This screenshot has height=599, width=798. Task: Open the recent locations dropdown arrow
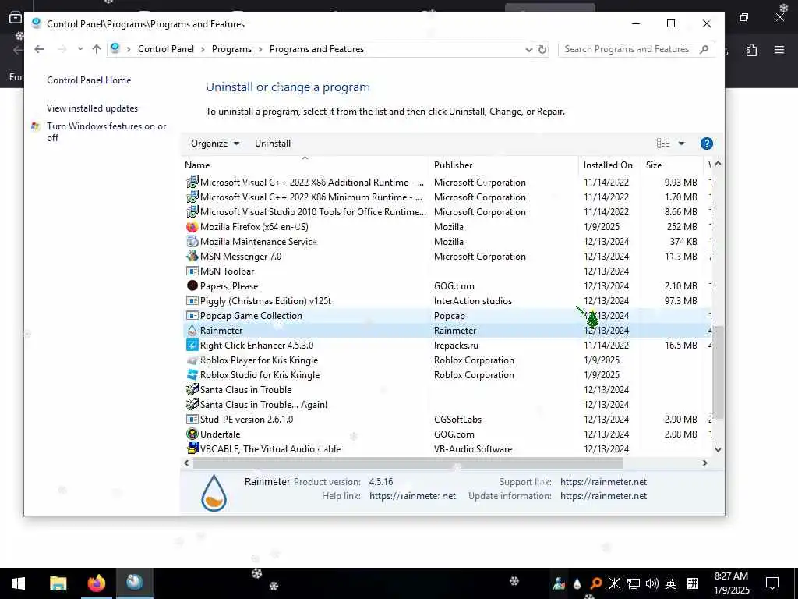(x=80, y=49)
